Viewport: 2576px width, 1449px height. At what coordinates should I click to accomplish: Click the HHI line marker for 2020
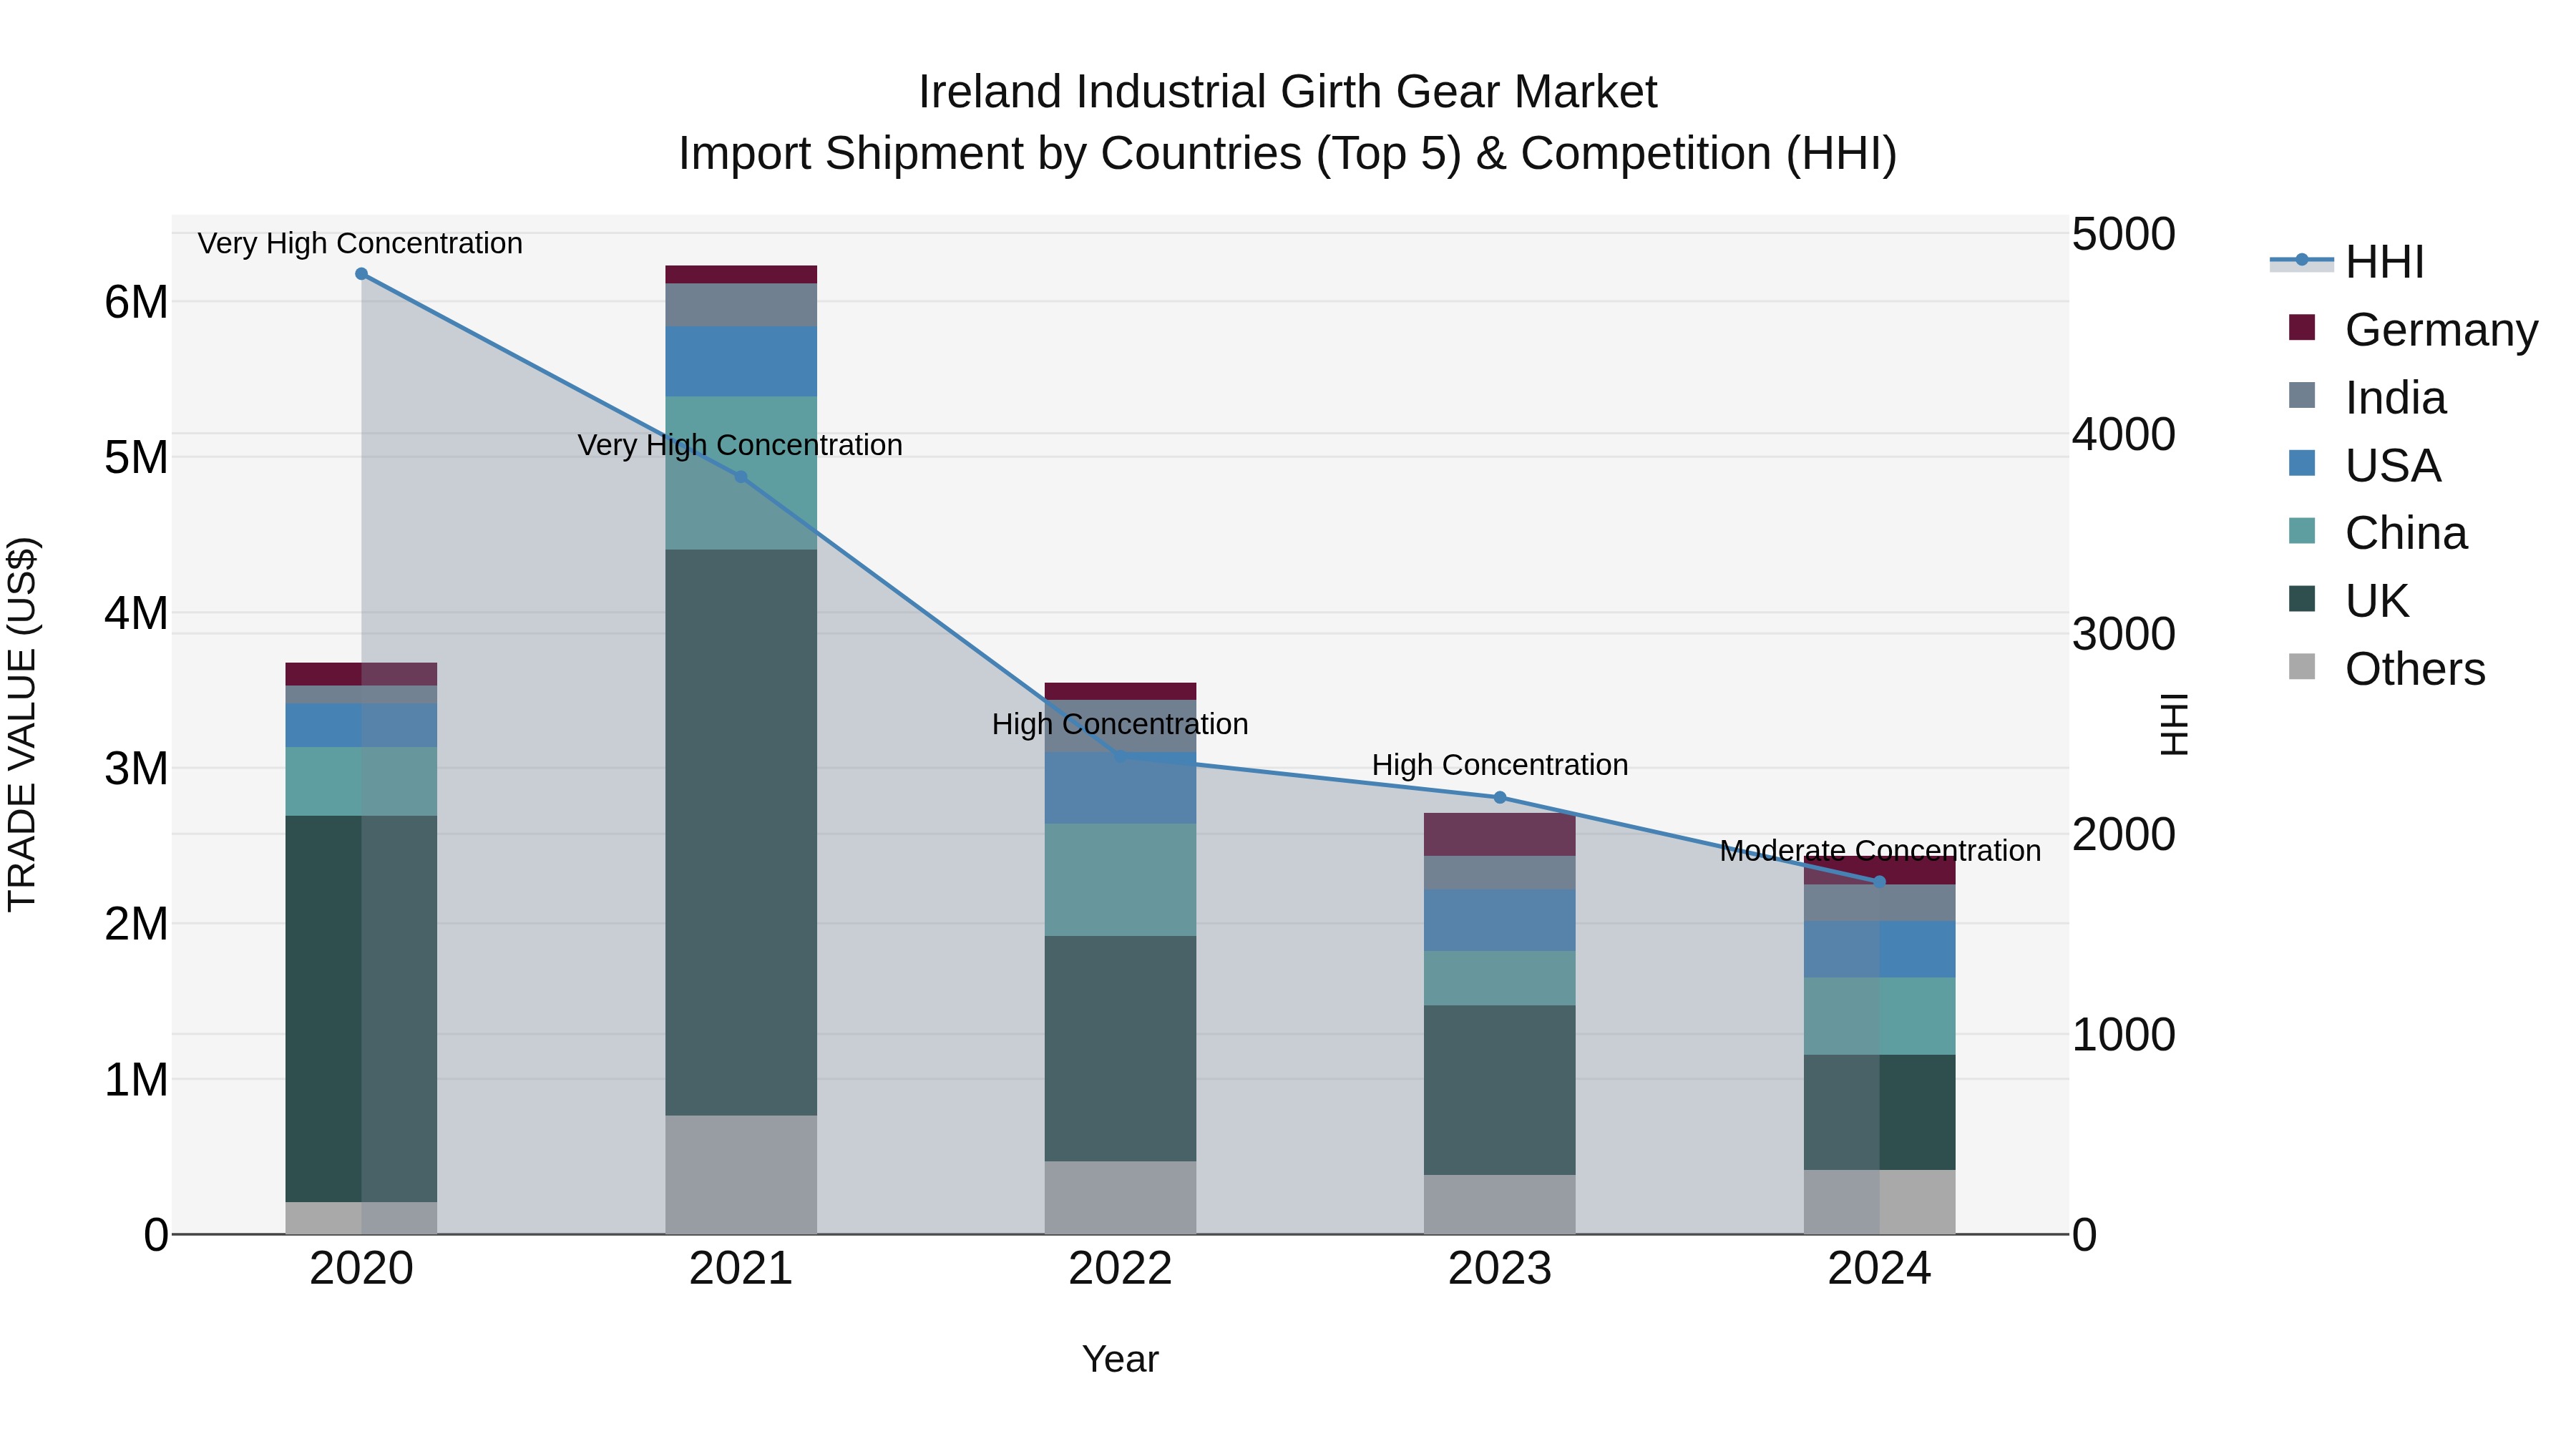pos(361,274)
